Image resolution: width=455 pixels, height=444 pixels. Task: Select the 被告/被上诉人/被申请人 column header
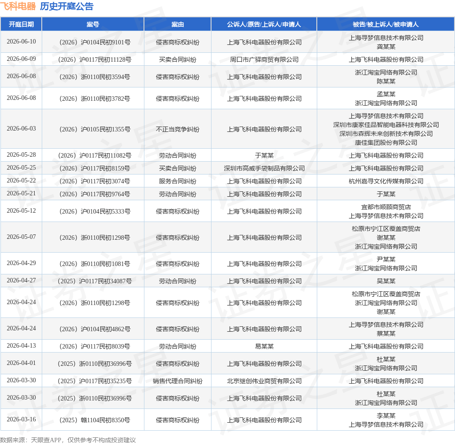tap(386, 24)
